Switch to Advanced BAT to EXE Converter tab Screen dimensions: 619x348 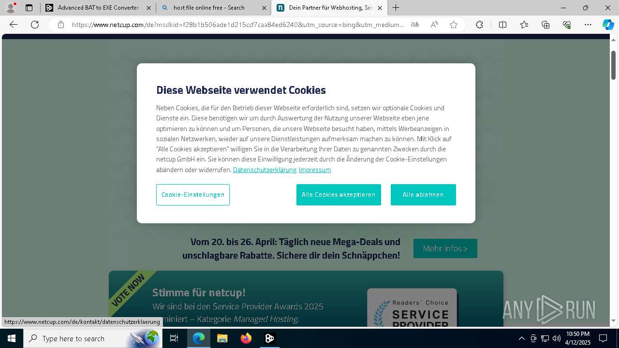[98, 8]
